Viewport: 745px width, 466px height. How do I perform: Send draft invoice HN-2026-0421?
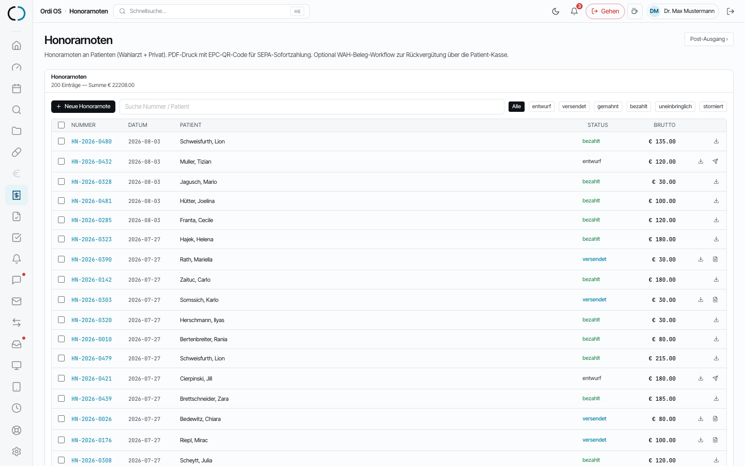[716, 378]
